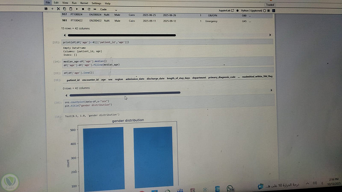Viewport: 342px width, 192px height.
Task: Click the 'Empty DataFrame' output text
Action: click(x=74, y=48)
